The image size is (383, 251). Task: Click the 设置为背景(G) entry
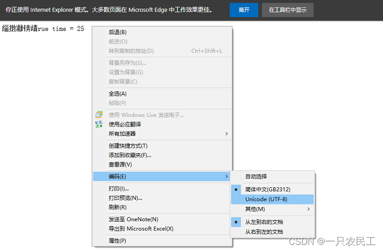(162, 72)
